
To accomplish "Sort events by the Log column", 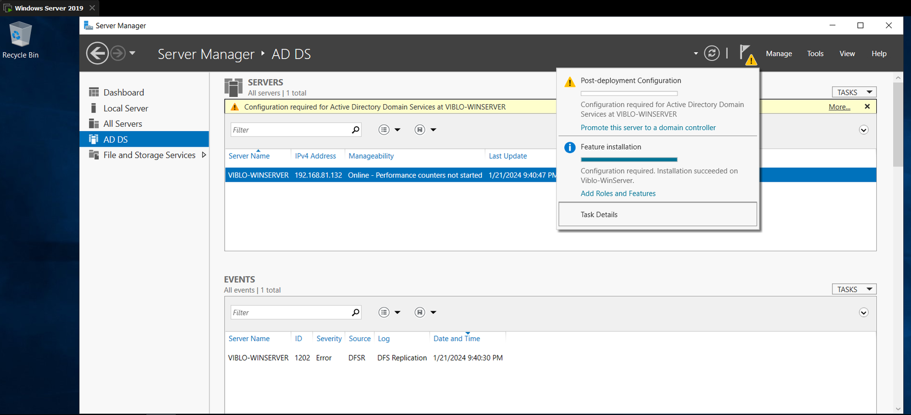I will [384, 339].
